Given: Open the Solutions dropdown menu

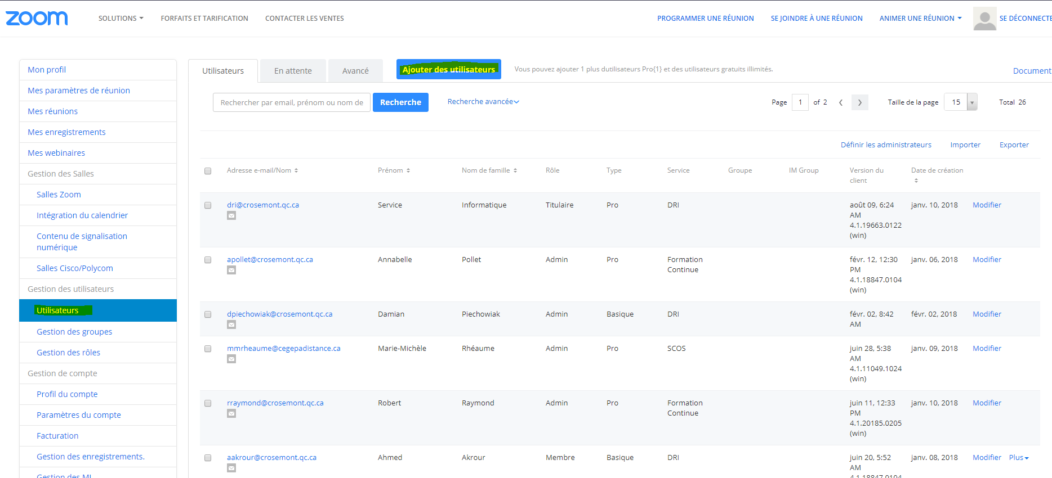Looking at the screenshot, I should tap(121, 19).
